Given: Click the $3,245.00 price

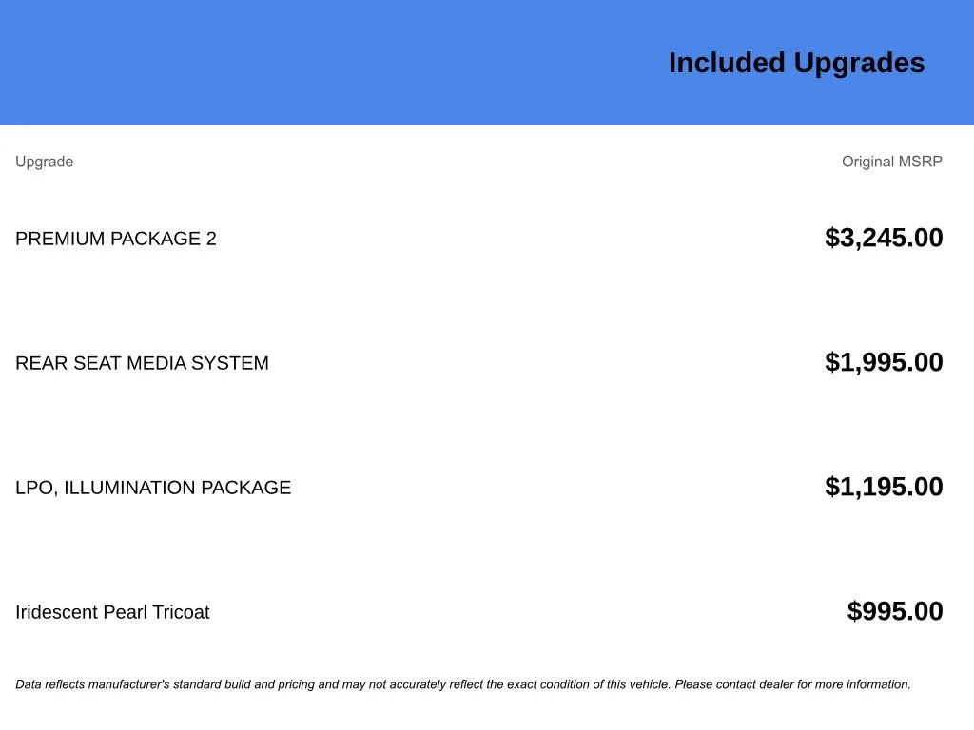Looking at the screenshot, I should 884,238.
